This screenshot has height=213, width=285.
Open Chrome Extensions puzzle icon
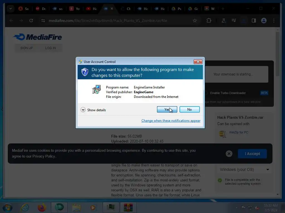[209, 21]
